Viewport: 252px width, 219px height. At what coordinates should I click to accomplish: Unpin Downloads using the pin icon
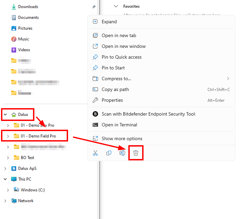(94, 7)
